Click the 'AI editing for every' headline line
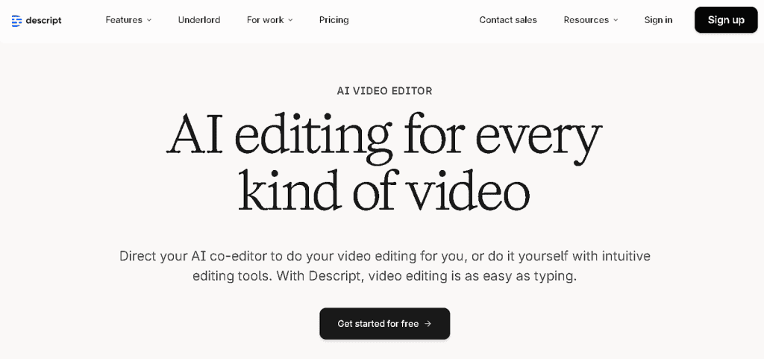Screen dimensions: 764x359 pyautogui.click(x=383, y=136)
